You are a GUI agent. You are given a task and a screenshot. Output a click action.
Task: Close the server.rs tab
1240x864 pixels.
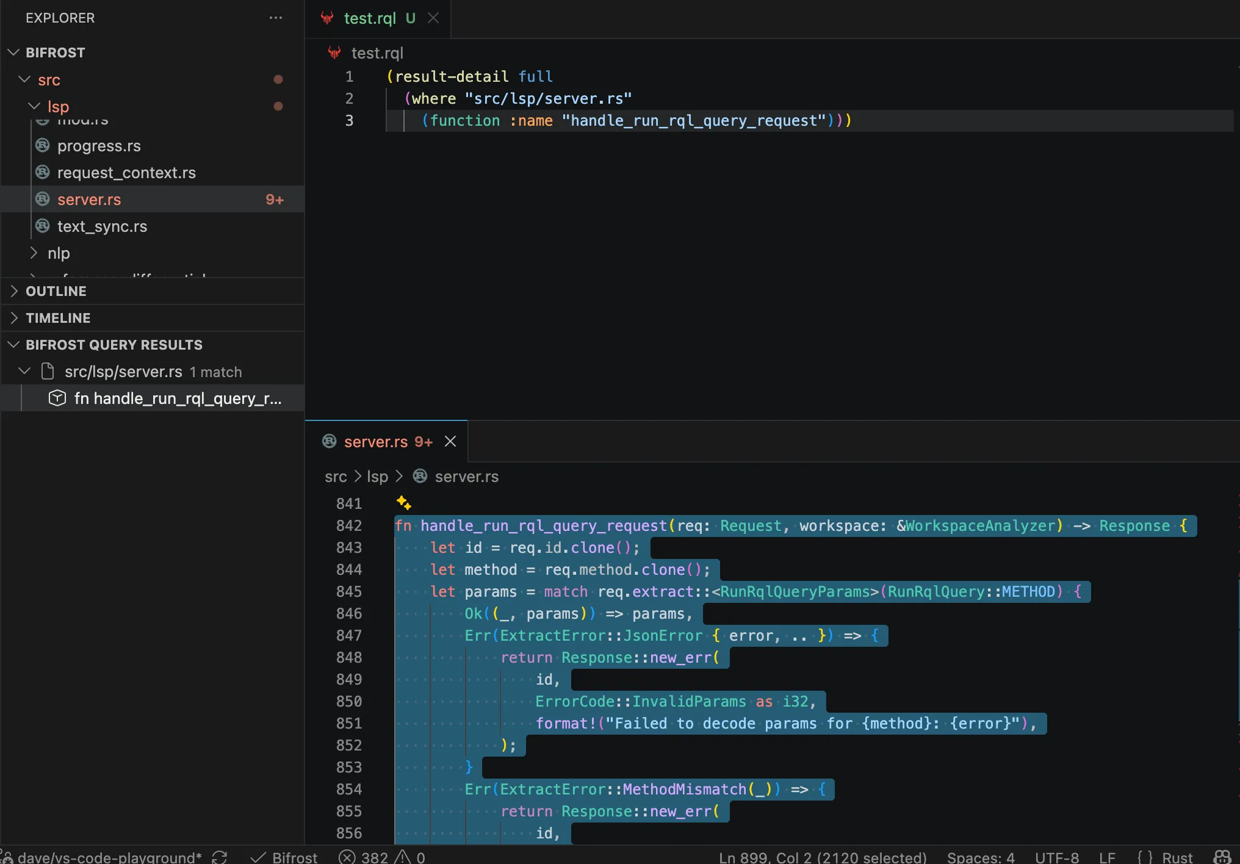450,441
